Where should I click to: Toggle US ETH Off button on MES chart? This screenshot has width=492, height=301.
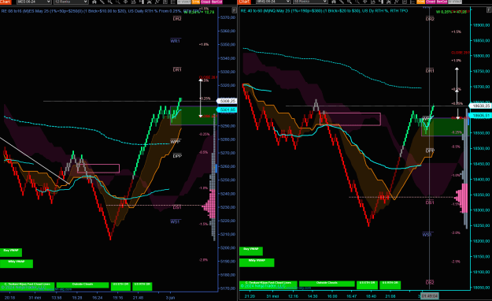coord(120,286)
